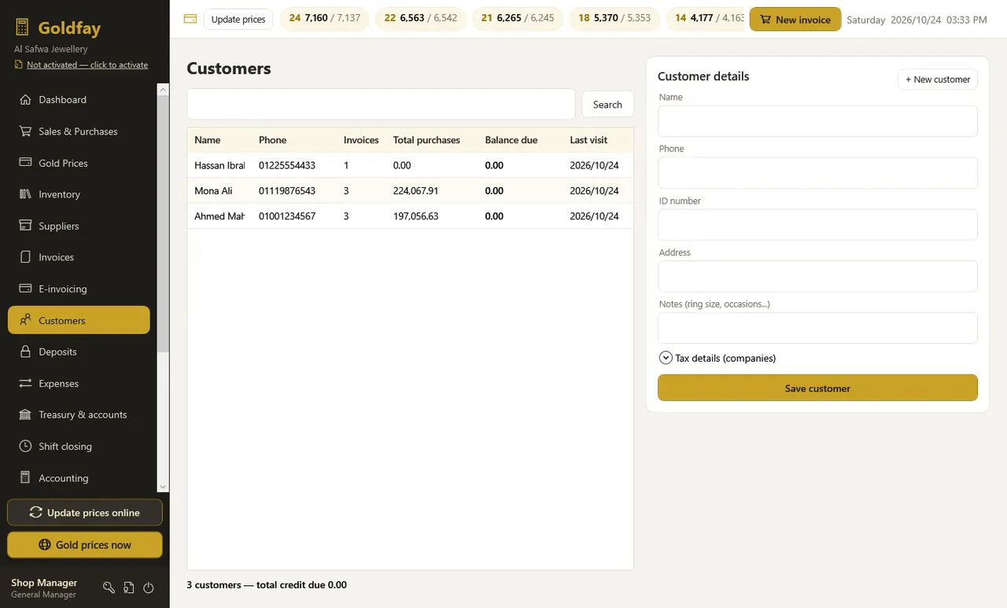
Task: Click the ID number input field
Action: point(817,225)
